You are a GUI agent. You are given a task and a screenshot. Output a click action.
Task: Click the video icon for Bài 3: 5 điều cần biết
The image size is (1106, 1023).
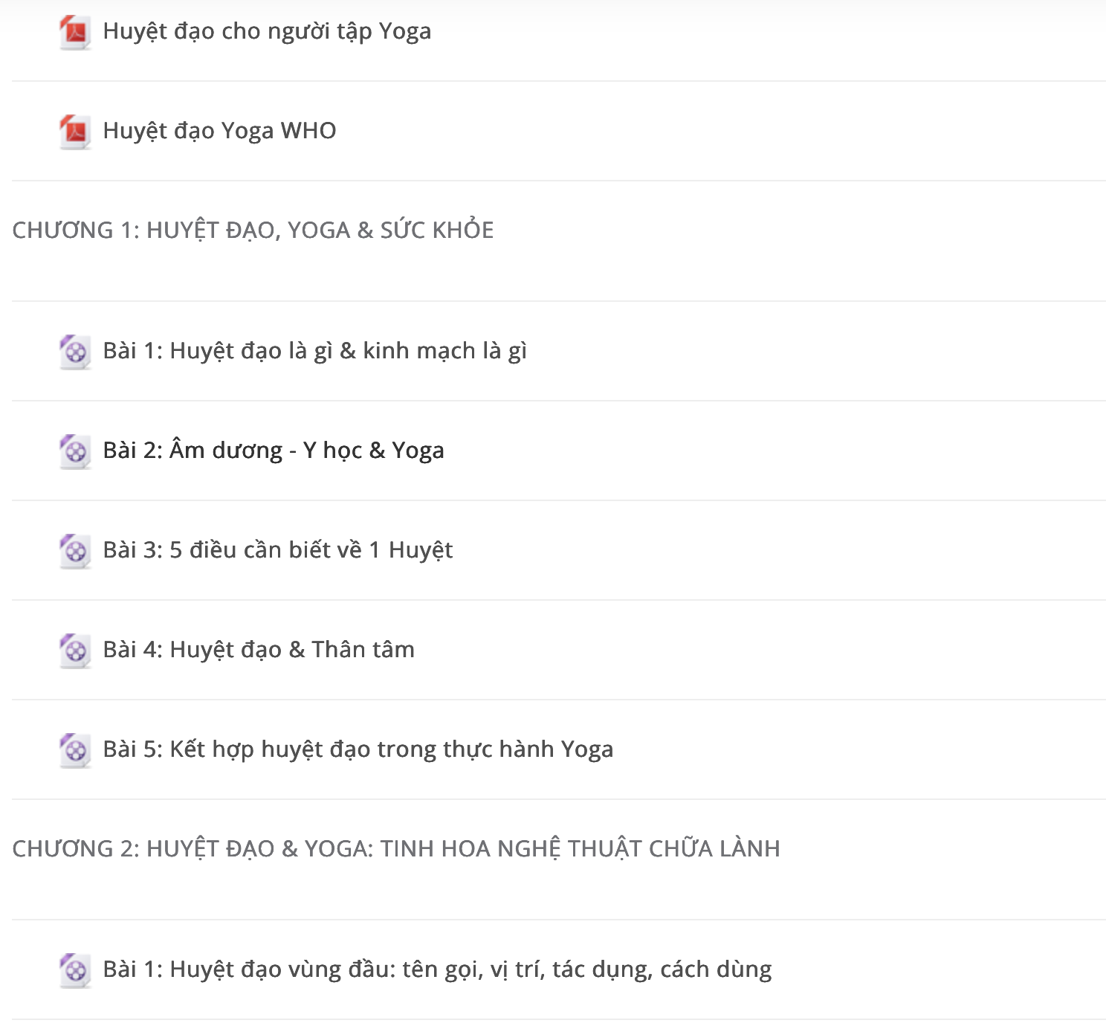75,551
